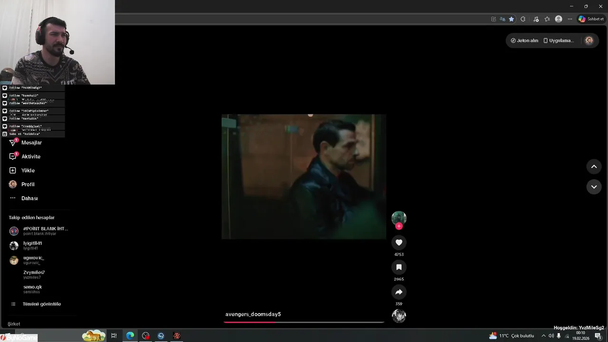Viewport: 608px width, 342px height.
Task: Open followed account Zvymiles7
Action: (34, 275)
